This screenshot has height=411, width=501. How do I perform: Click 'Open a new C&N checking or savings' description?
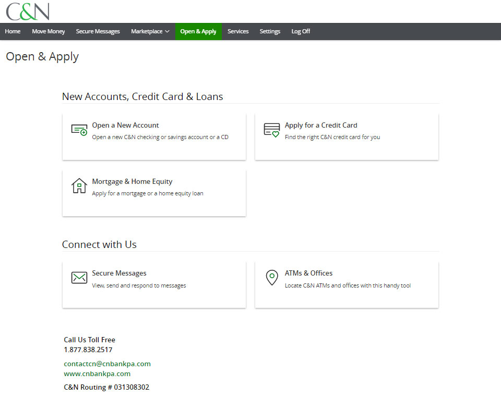coord(160,137)
